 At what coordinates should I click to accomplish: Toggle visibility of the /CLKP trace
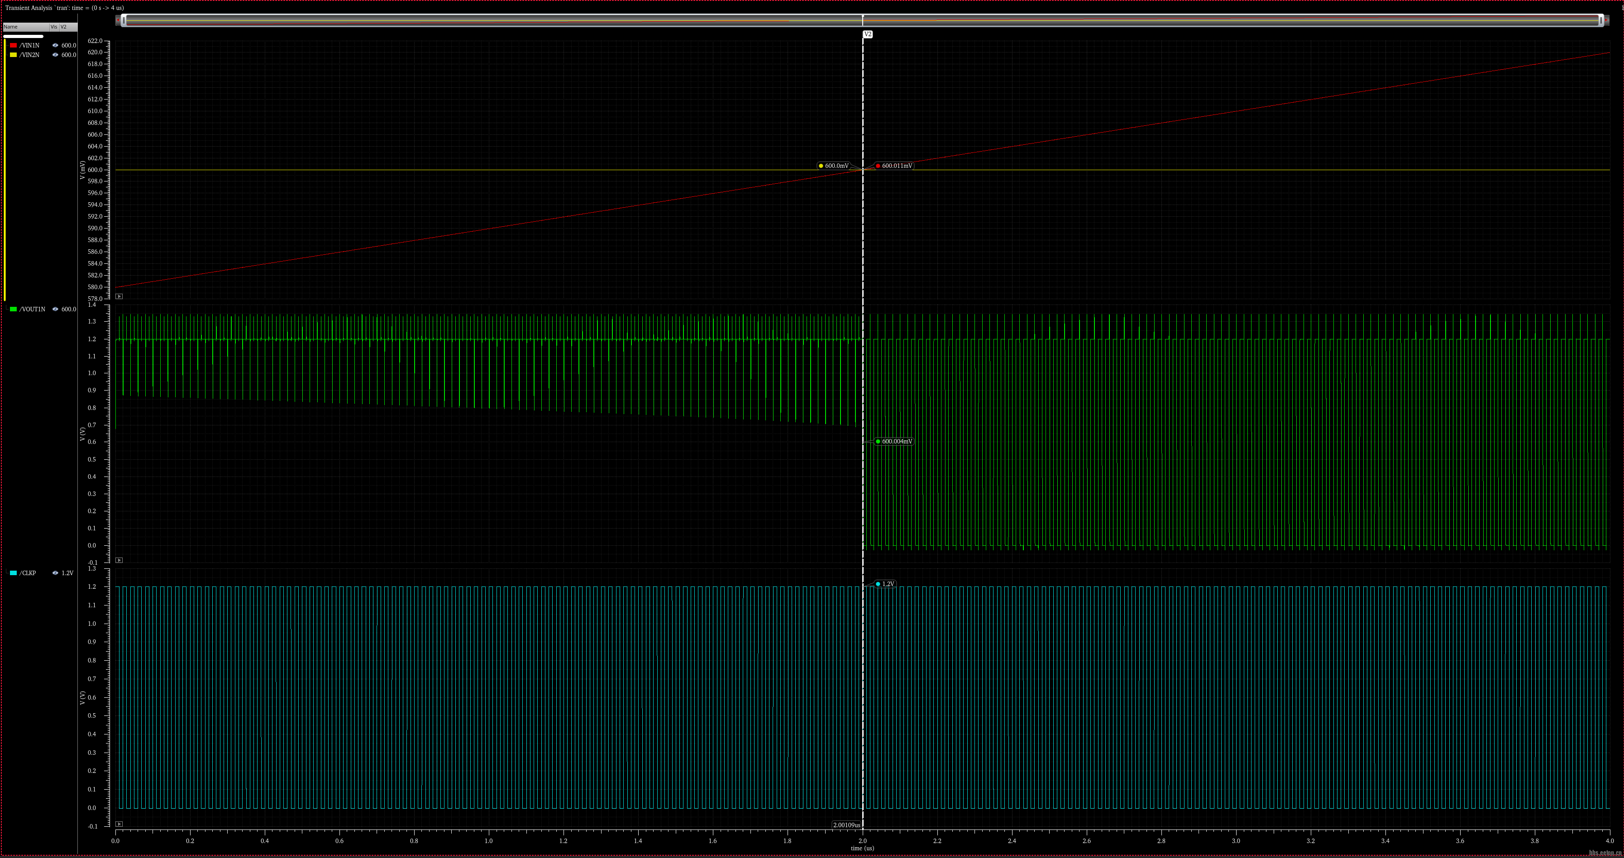56,573
